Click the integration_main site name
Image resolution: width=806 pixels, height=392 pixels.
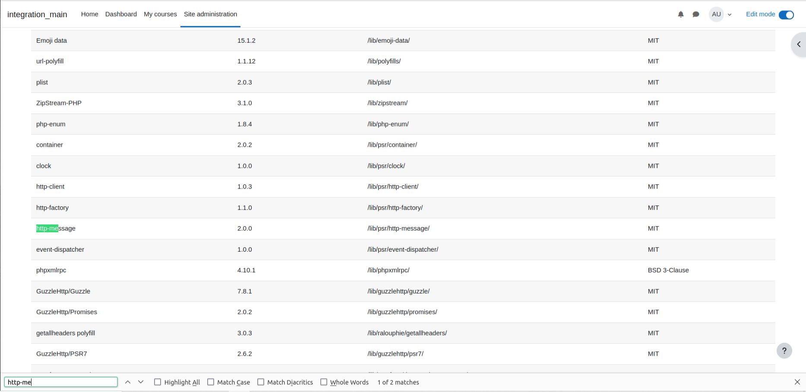pyautogui.click(x=37, y=14)
